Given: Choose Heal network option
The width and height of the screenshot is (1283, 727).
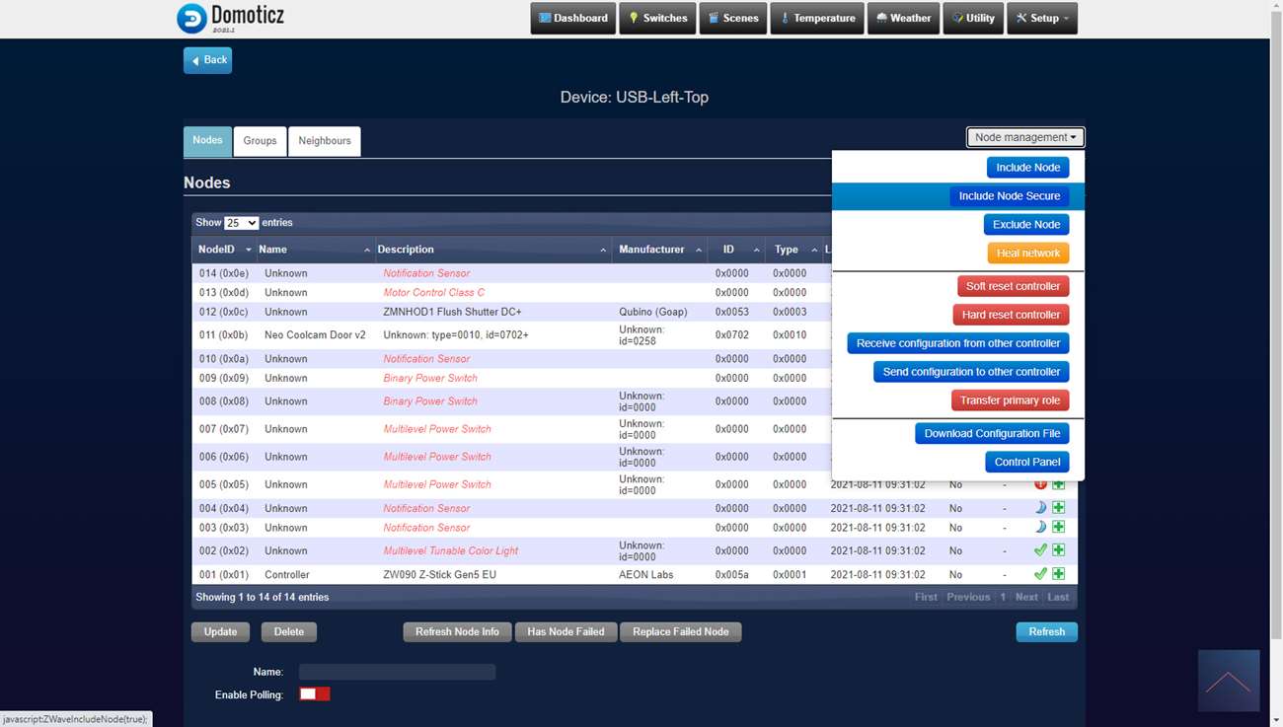Looking at the screenshot, I should pyautogui.click(x=1027, y=254).
